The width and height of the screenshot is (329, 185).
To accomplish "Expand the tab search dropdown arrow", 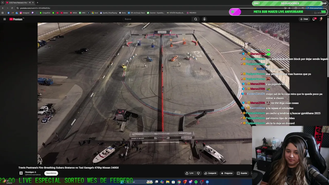I will pyautogui.click(x=3, y=3).
